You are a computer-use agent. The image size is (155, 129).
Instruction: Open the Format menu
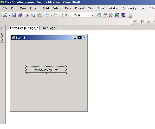[x=80, y=8]
